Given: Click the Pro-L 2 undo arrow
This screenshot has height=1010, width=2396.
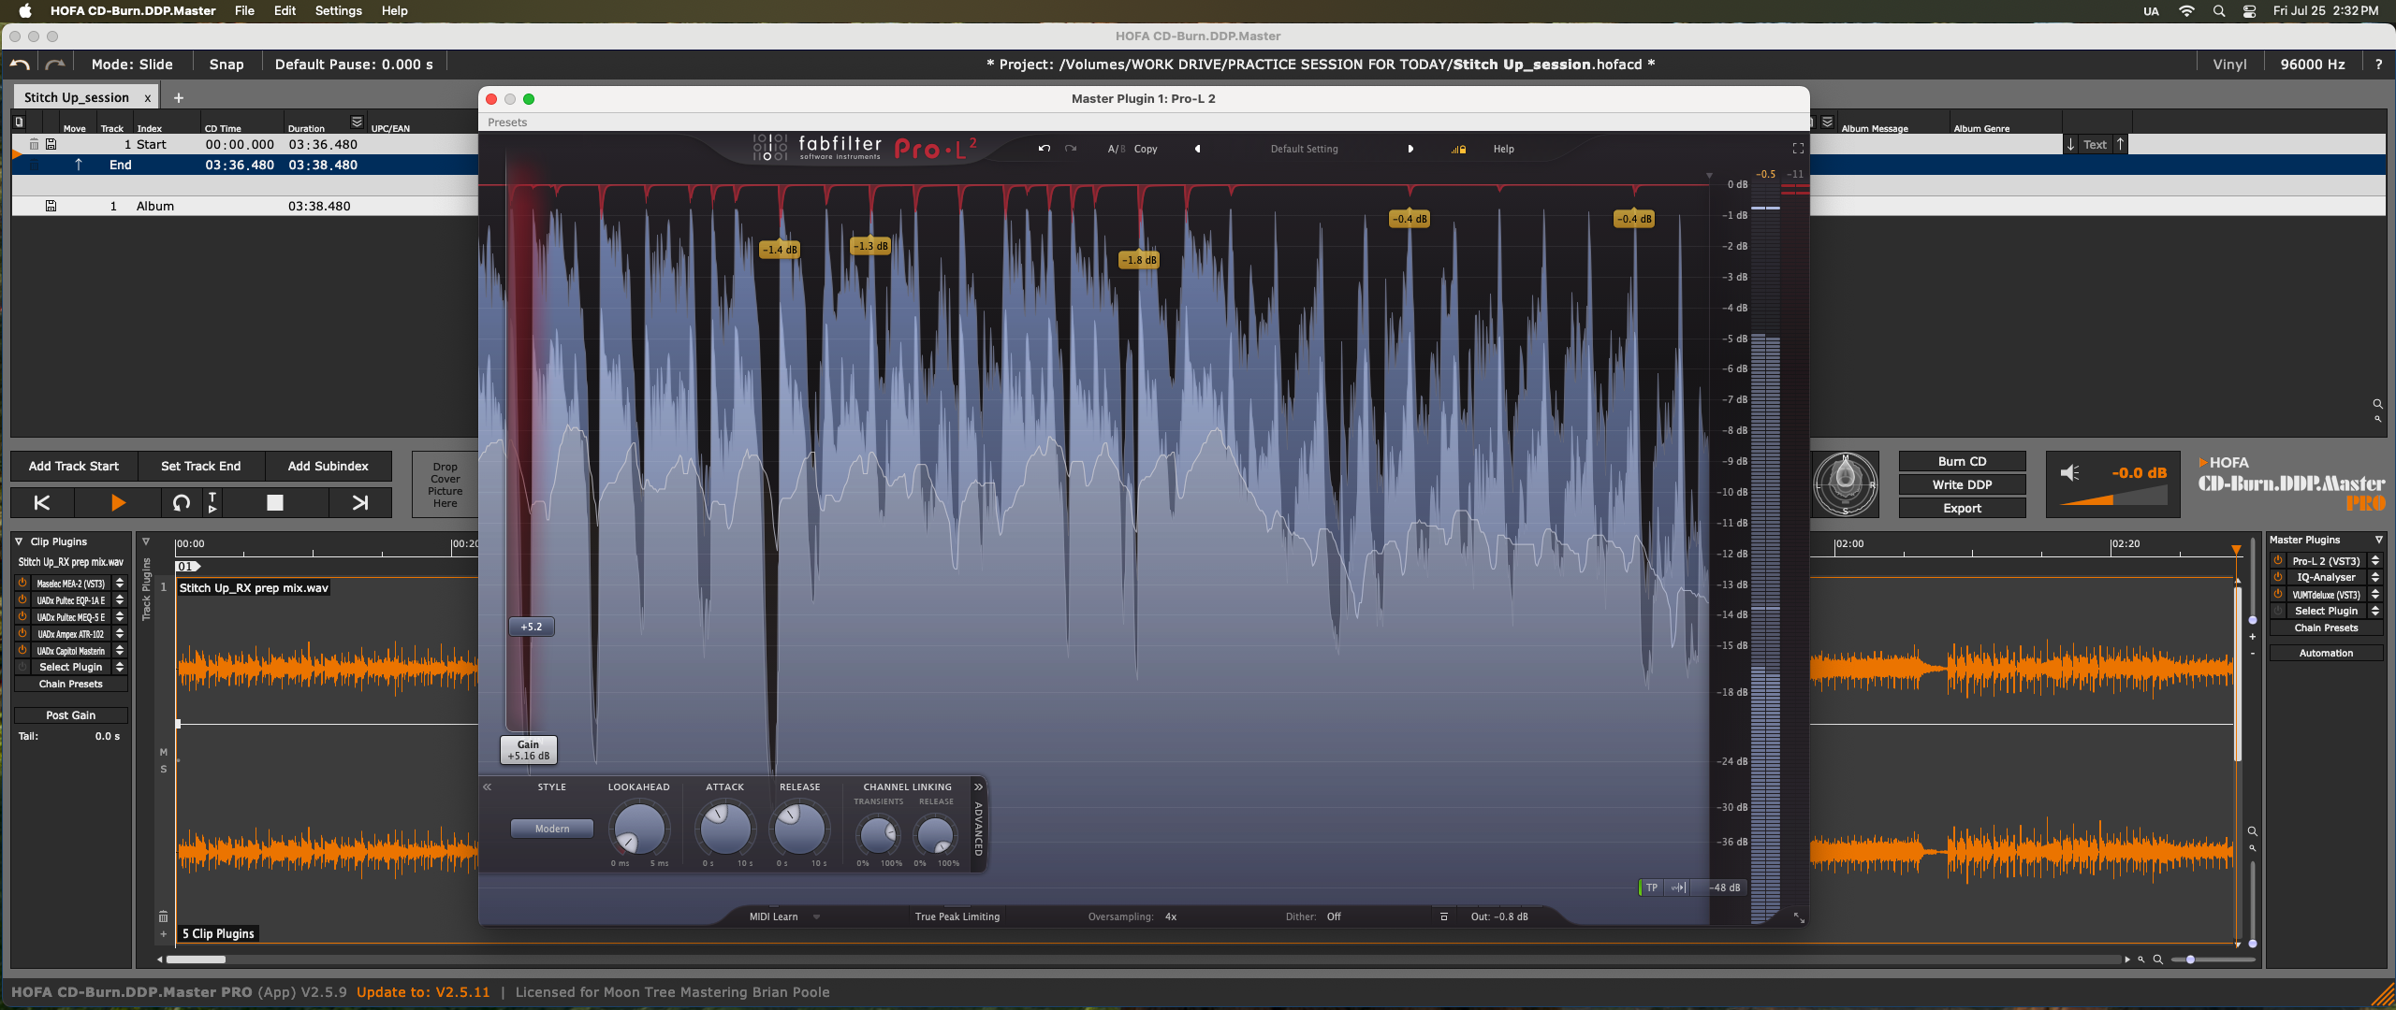Looking at the screenshot, I should coord(1045,149).
